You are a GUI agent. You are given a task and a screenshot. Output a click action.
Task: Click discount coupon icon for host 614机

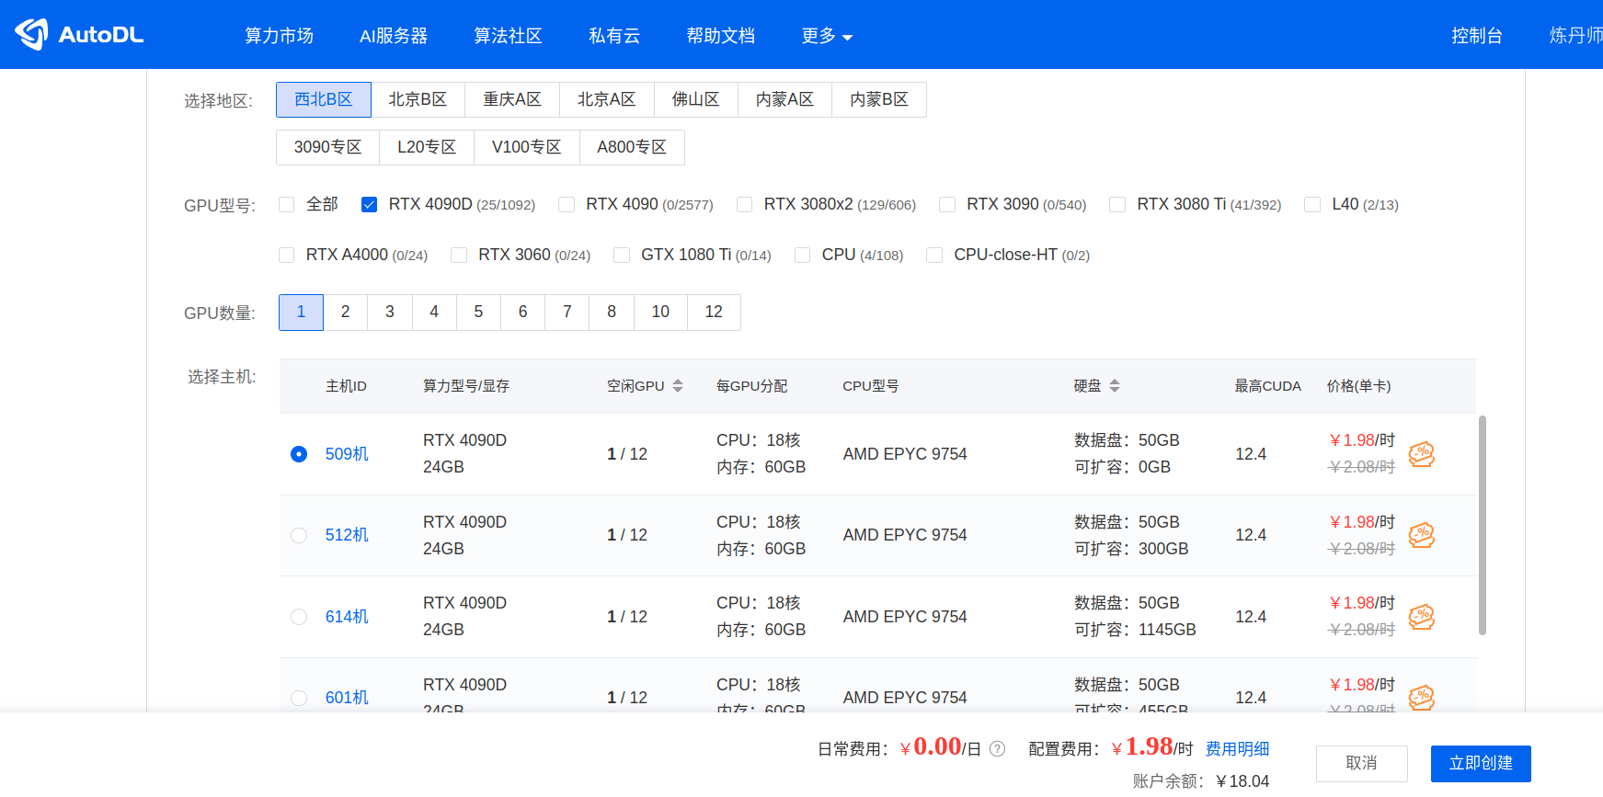1421,617
